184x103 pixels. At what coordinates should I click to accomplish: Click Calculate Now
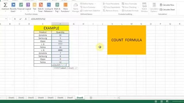(x=167, y=5)
